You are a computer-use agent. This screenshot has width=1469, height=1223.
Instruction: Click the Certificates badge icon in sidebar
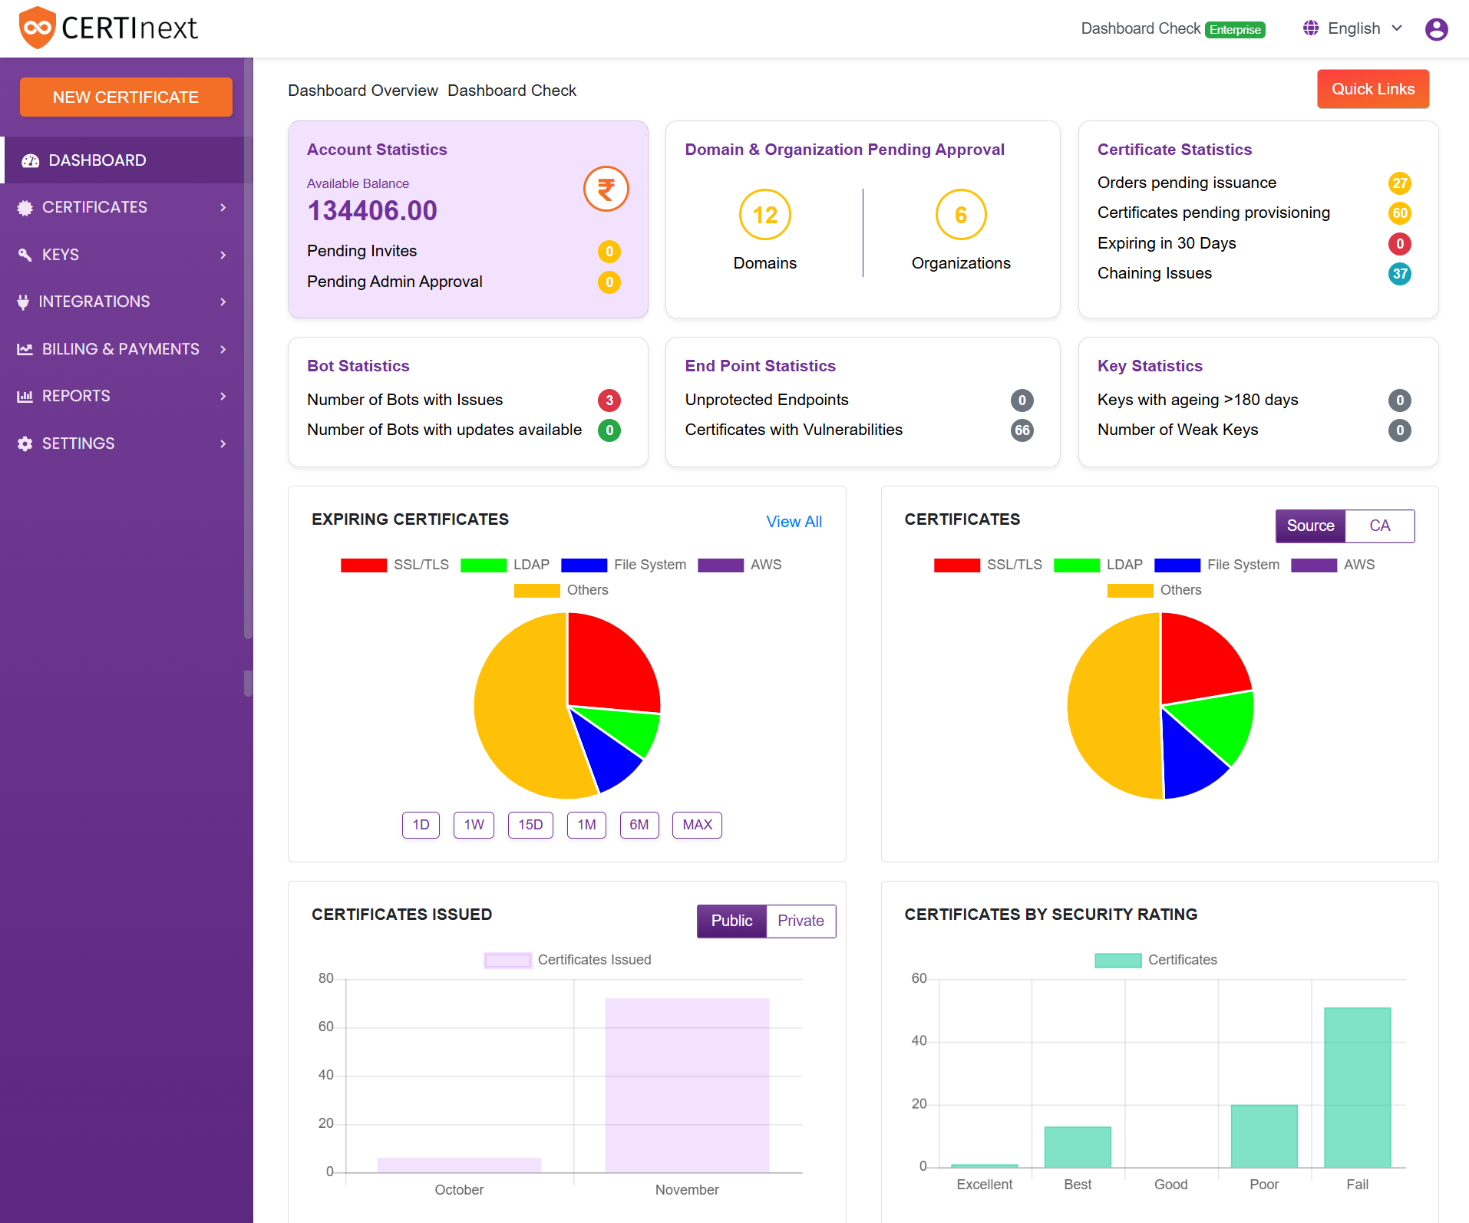pyautogui.click(x=25, y=208)
